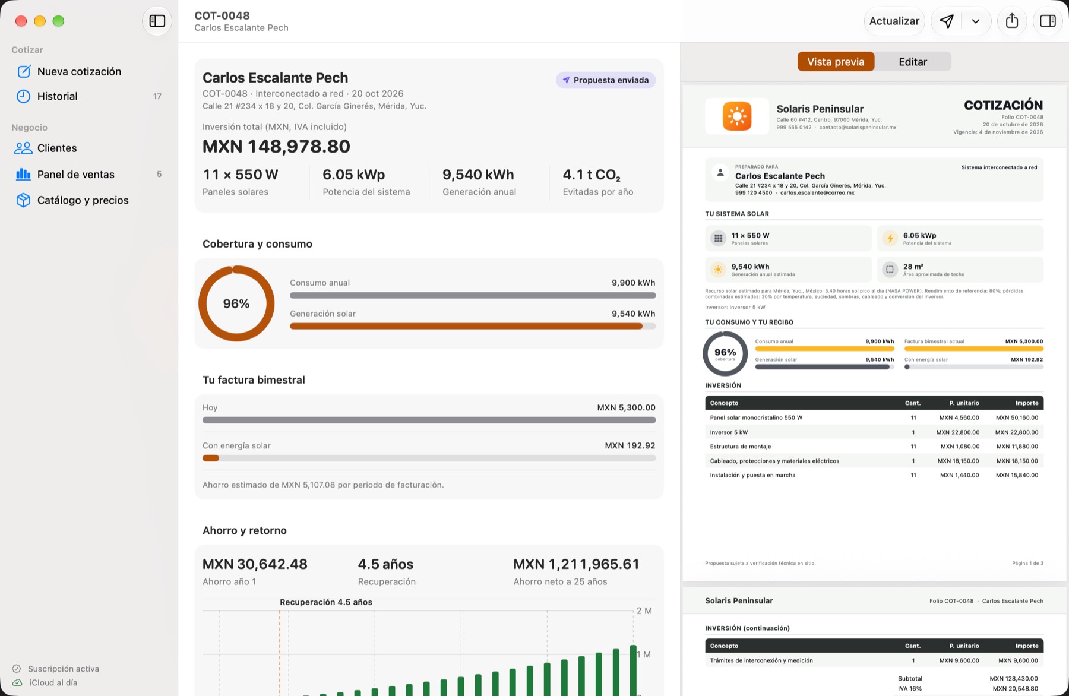Select the Vista previa tab
Image resolution: width=1069 pixels, height=696 pixels.
click(836, 62)
